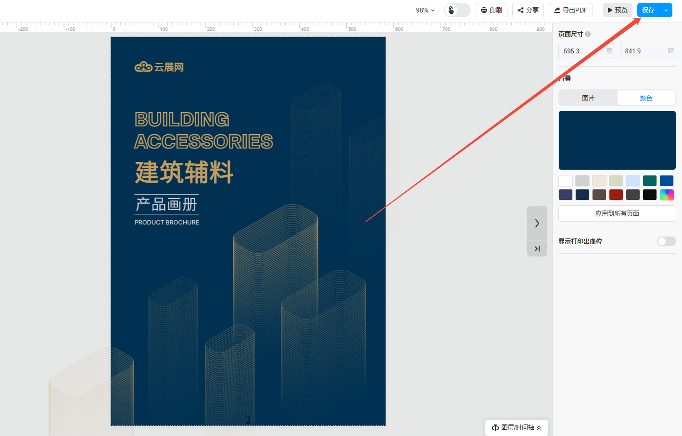
Task: Open the rainbow custom color picker
Action: tap(667, 195)
